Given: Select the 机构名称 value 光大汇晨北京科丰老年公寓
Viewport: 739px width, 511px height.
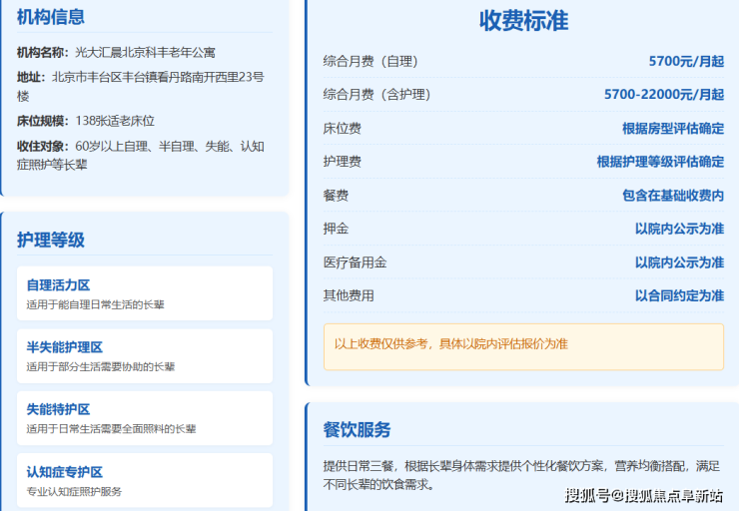Looking at the screenshot, I should (145, 52).
